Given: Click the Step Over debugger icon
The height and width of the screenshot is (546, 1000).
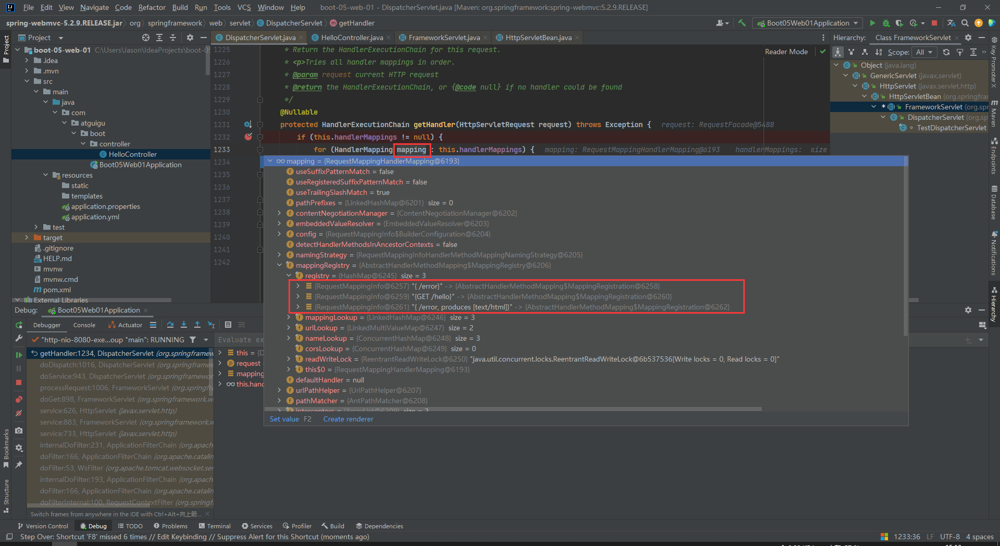Looking at the screenshot, I should 170,325.
